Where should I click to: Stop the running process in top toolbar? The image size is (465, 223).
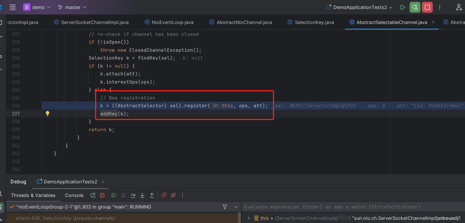coord(427,7)
